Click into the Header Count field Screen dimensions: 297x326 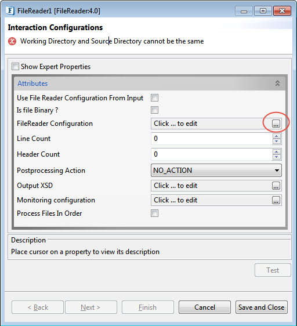212,154
